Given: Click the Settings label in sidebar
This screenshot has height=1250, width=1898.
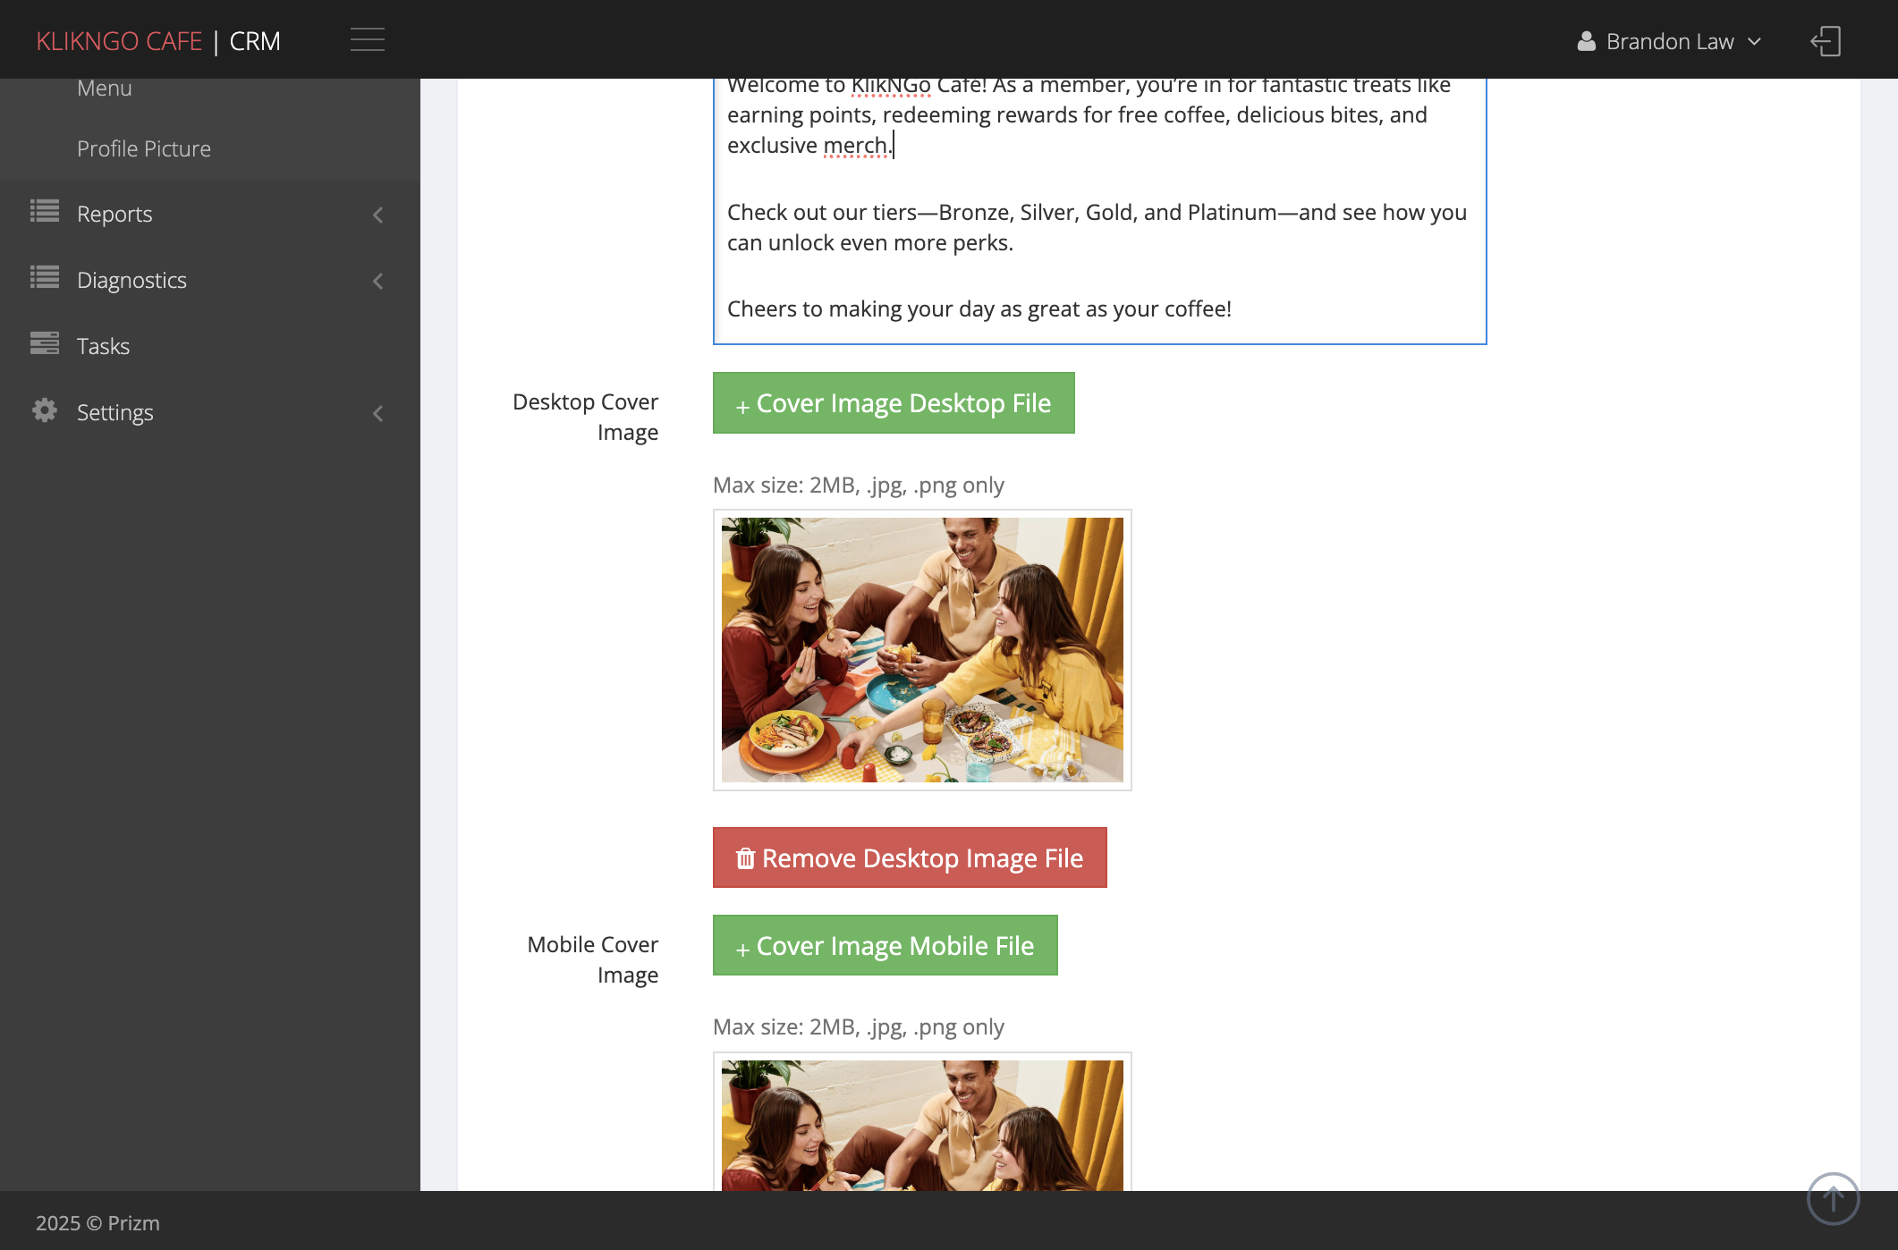Looking at the screenshot, I should pyautogui.click(x=114, y=412).
